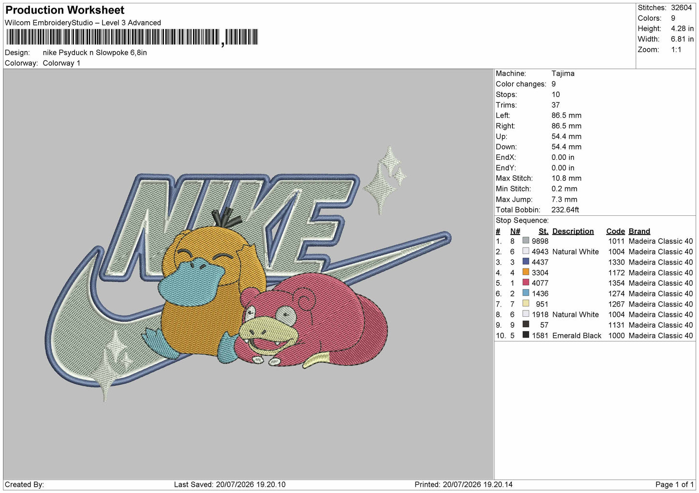Screen dimensions: 699x493
Task: Click the 'Wilcom EmbroideryStudio – Level 3 Advanced' text
Action: [83, 23]
